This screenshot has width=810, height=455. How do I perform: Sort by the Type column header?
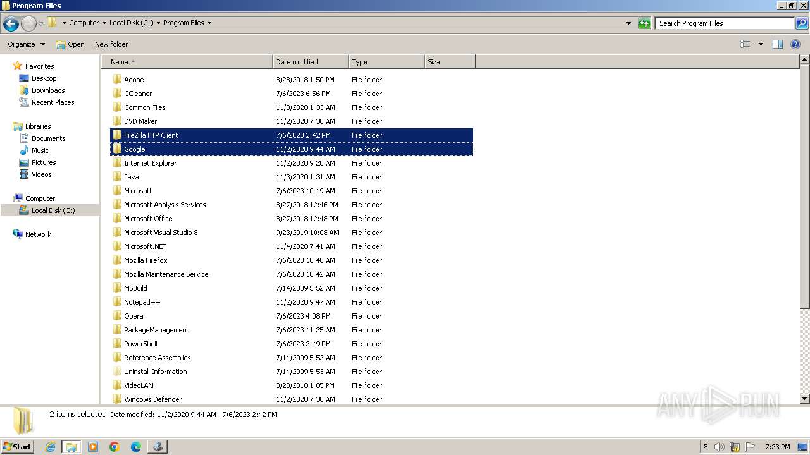pyautogui.click(x=387, y=62)
